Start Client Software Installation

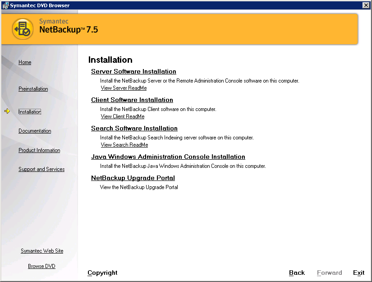click(132, 100)
